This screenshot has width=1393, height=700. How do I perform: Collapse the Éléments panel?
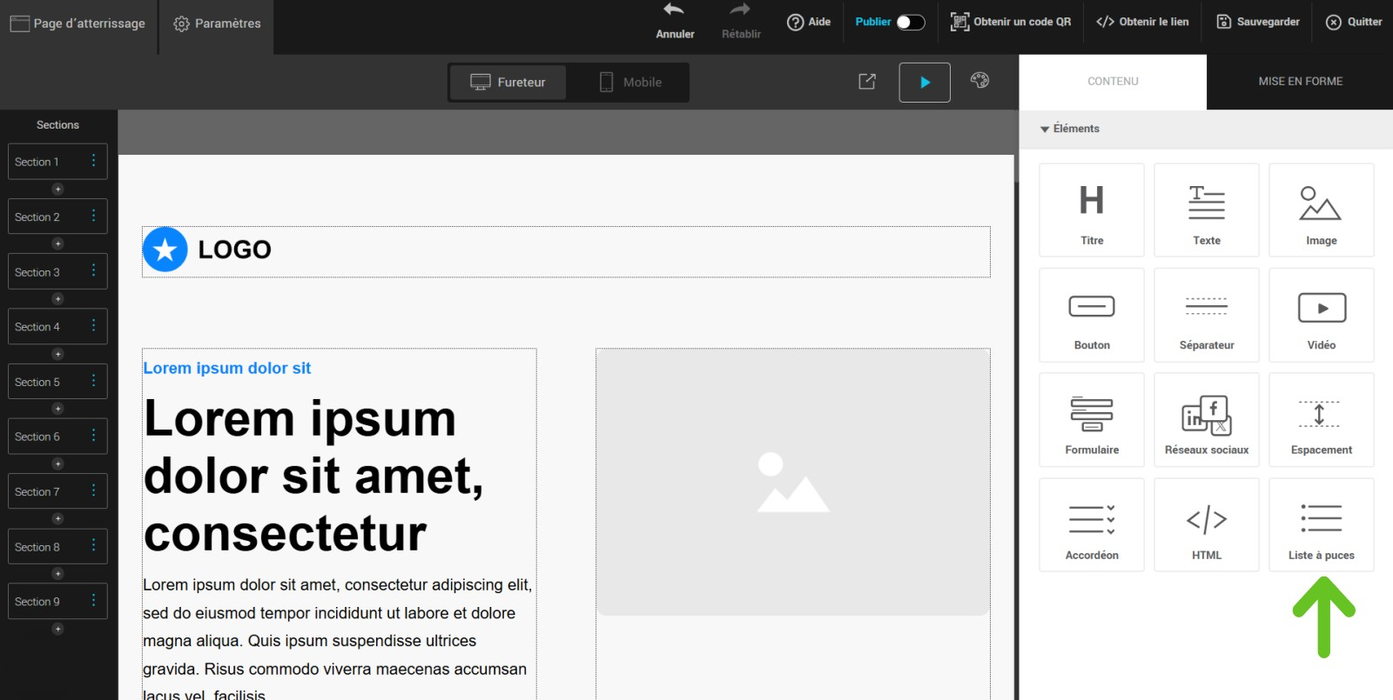click(1045, 129)
